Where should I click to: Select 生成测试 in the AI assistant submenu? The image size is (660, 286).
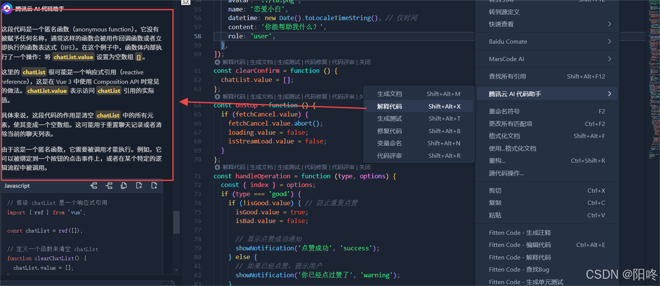point(419,118)
